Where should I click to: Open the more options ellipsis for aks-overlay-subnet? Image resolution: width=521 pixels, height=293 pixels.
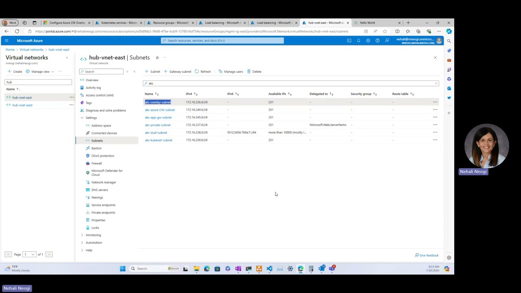pyautogui.click(x=435, y=102)
